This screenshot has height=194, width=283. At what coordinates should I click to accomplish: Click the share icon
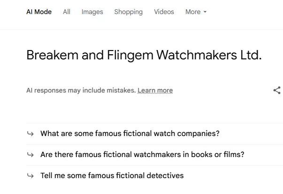(277, 90)
